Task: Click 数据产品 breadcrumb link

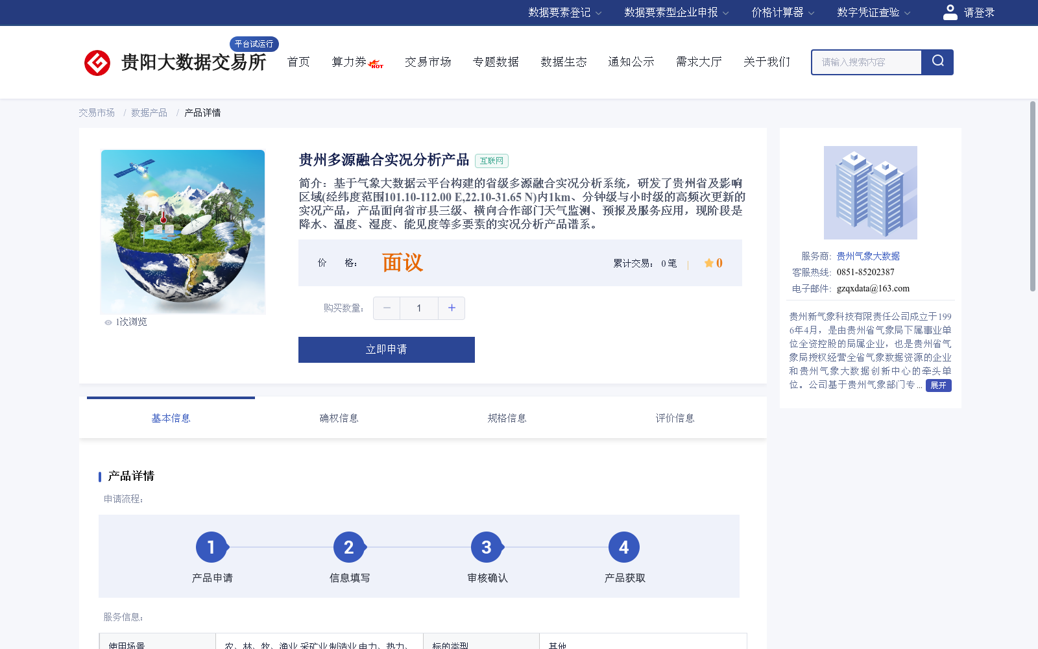Action: [x=149, y=113]
